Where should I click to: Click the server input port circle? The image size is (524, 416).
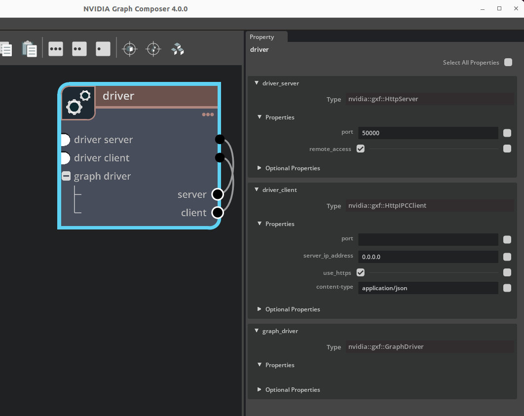tap(218, 194)
